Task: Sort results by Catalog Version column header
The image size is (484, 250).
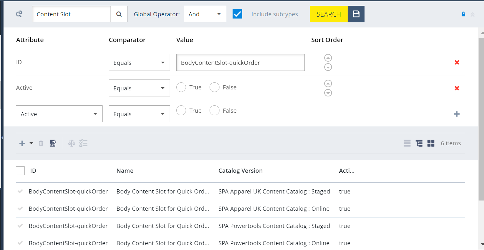Action: tap(240, 171)
